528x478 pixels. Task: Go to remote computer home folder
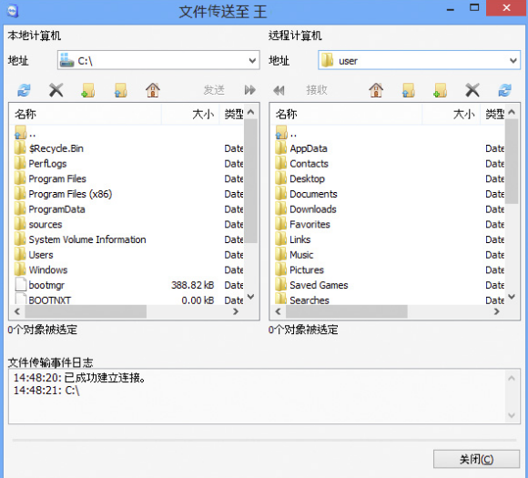pyautogui.click(x=376, y=90)
